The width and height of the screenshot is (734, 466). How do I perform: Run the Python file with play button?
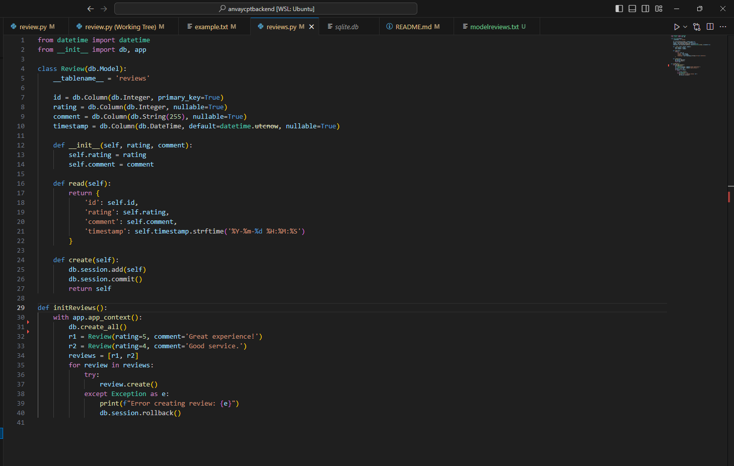[x=677, y=27]
